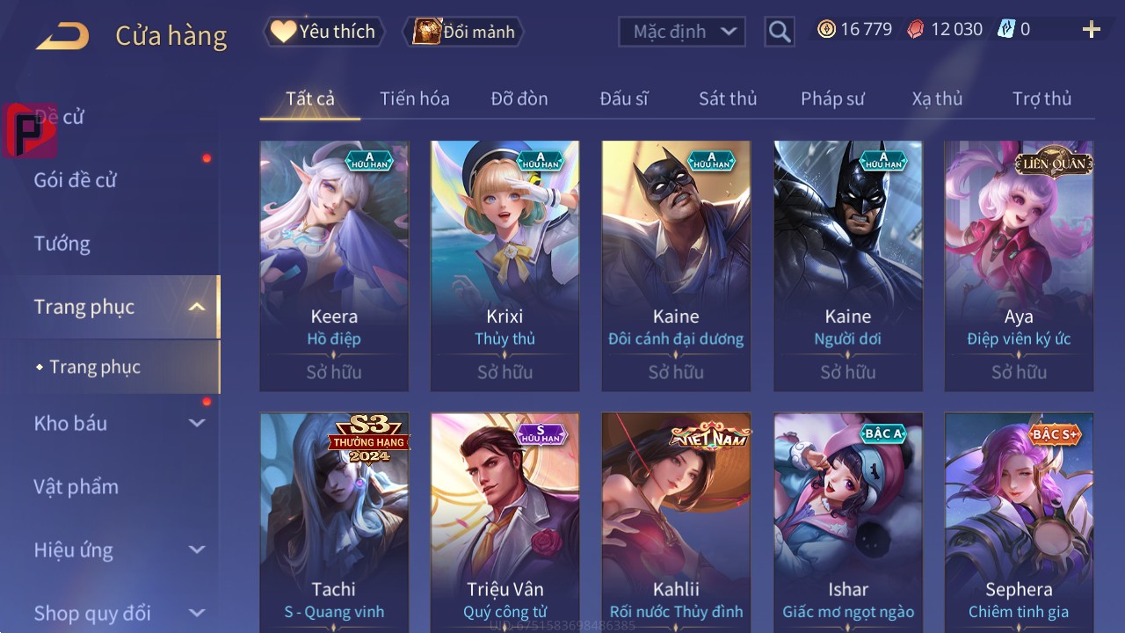
Task: Tap the plus icon to add currency
Action: pos(1092,30)
